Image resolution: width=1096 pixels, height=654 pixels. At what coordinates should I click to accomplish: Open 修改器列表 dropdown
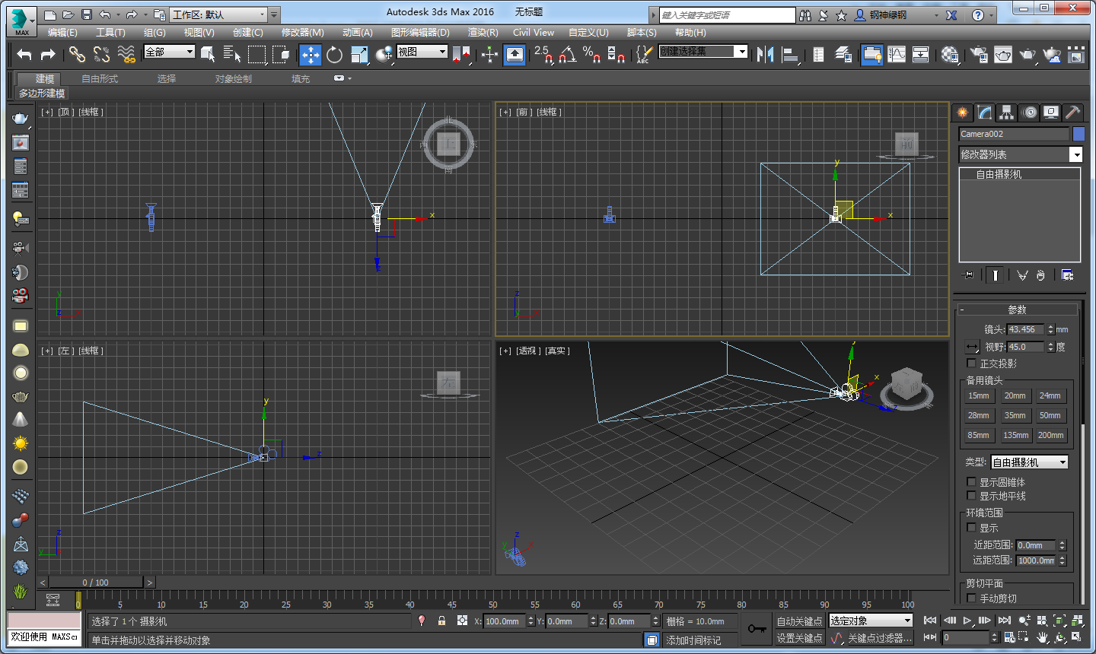[x=1020, y=154]
